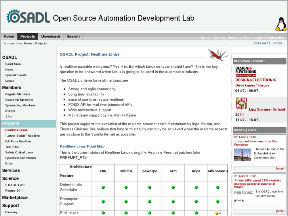Click the Swiss army knife image

click(218, 54)
